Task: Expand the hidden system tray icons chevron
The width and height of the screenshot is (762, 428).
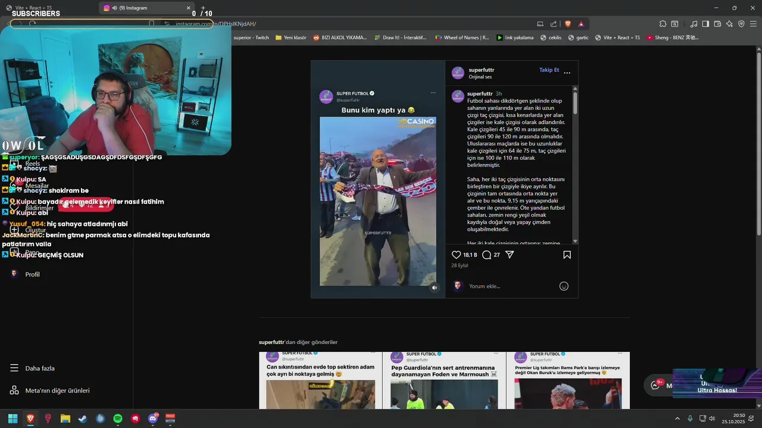Action: point(677,418)
